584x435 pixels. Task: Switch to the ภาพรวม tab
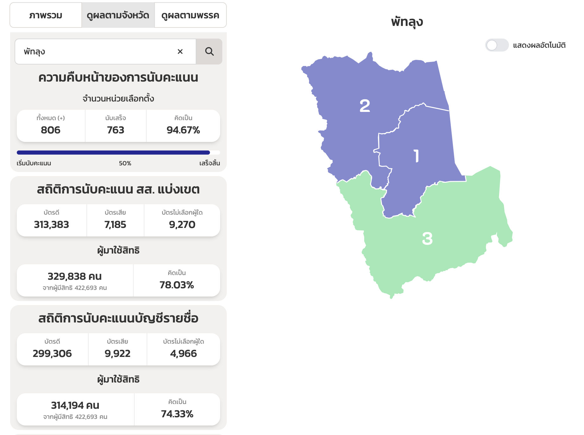click(x=46, y=15)
